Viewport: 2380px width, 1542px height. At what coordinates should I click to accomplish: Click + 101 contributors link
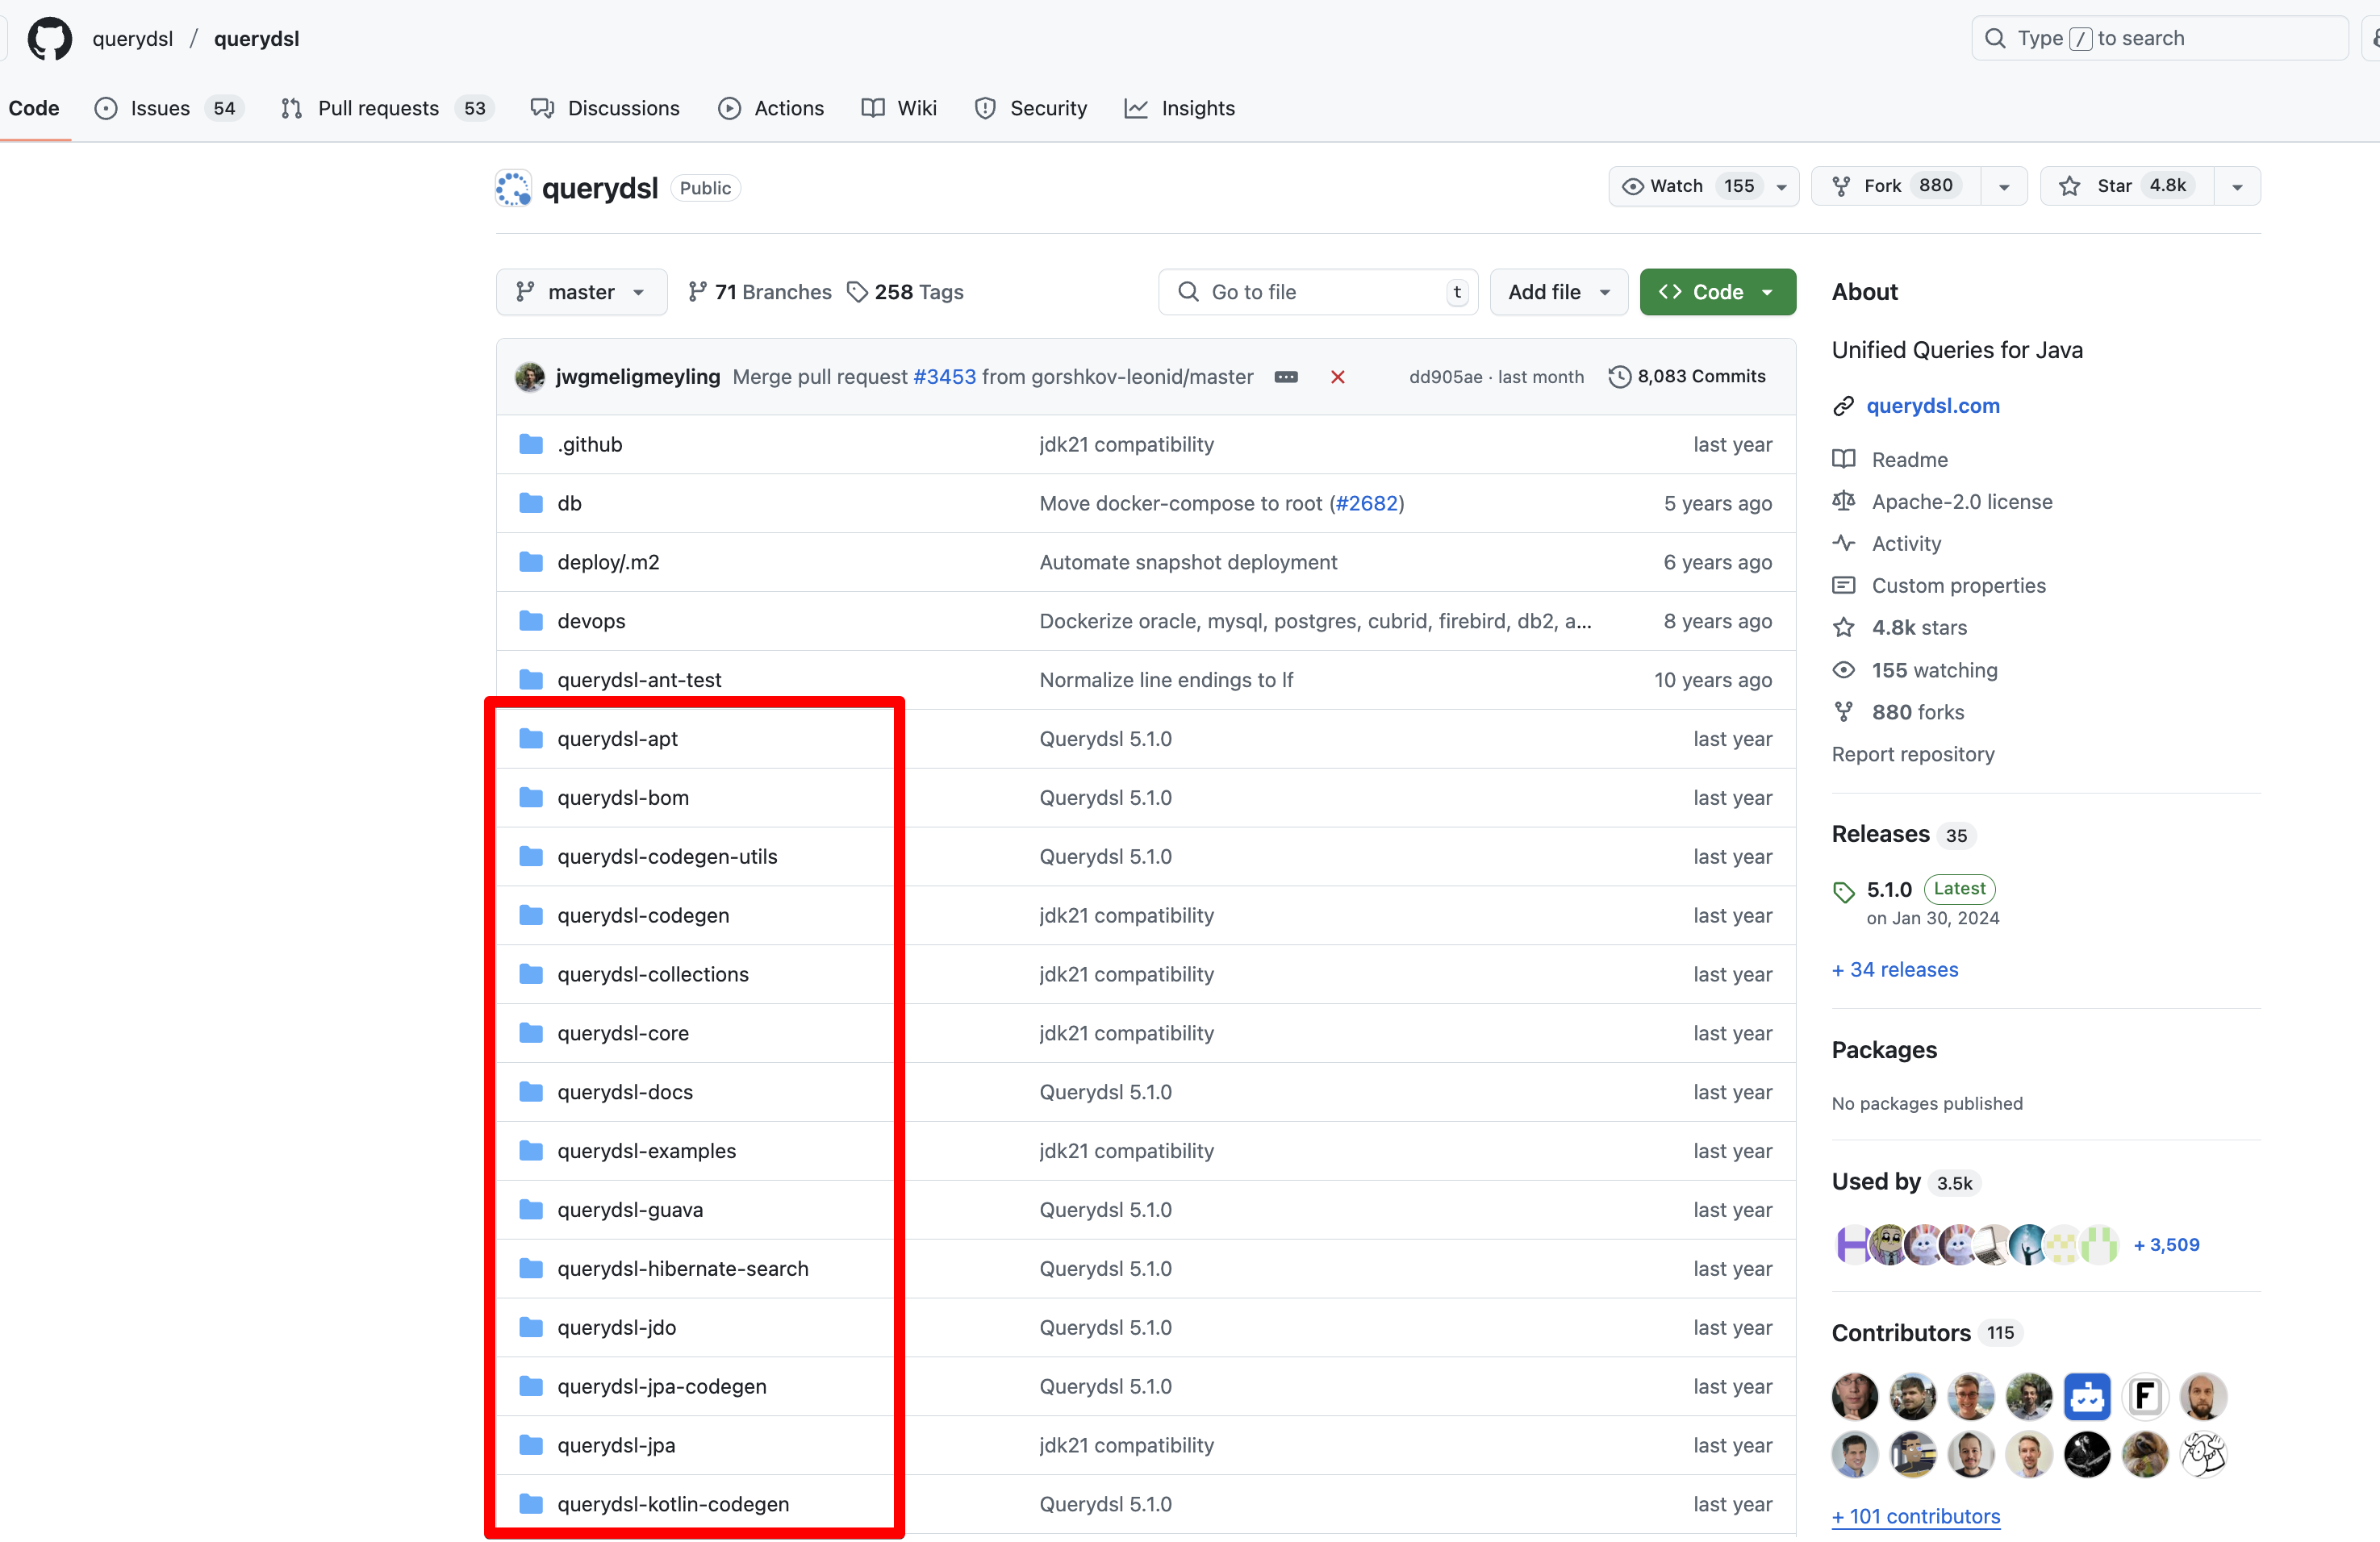1915,1516
